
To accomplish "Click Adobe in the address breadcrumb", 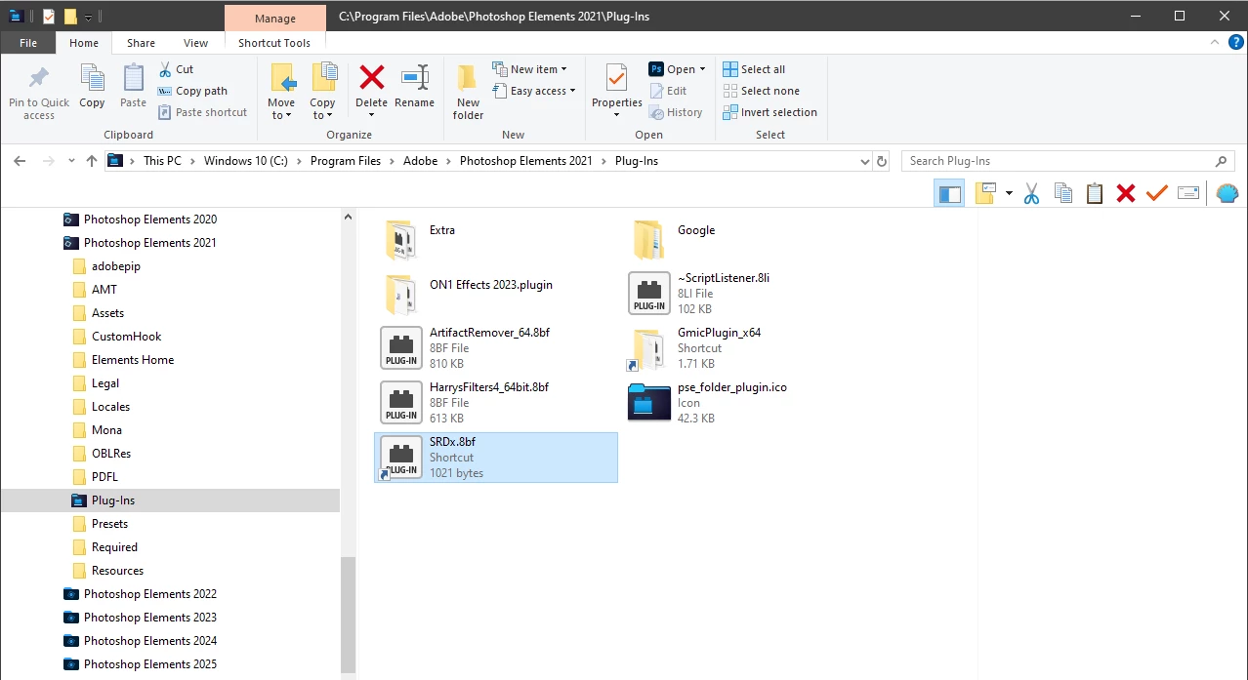I will [x=421, y=161].
